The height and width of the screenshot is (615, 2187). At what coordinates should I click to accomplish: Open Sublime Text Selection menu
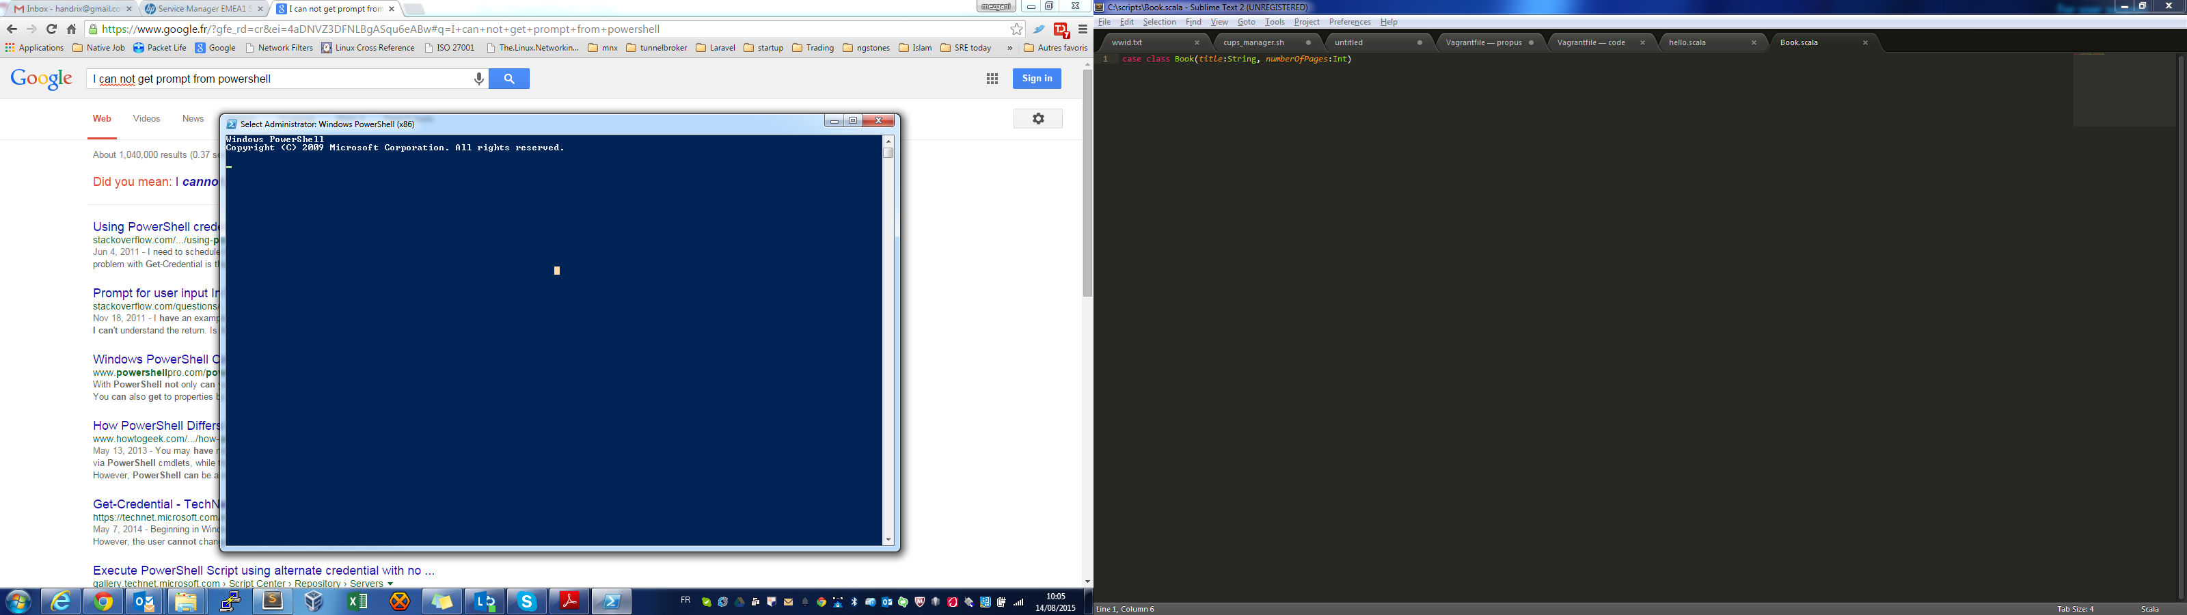pos(1159,22)
